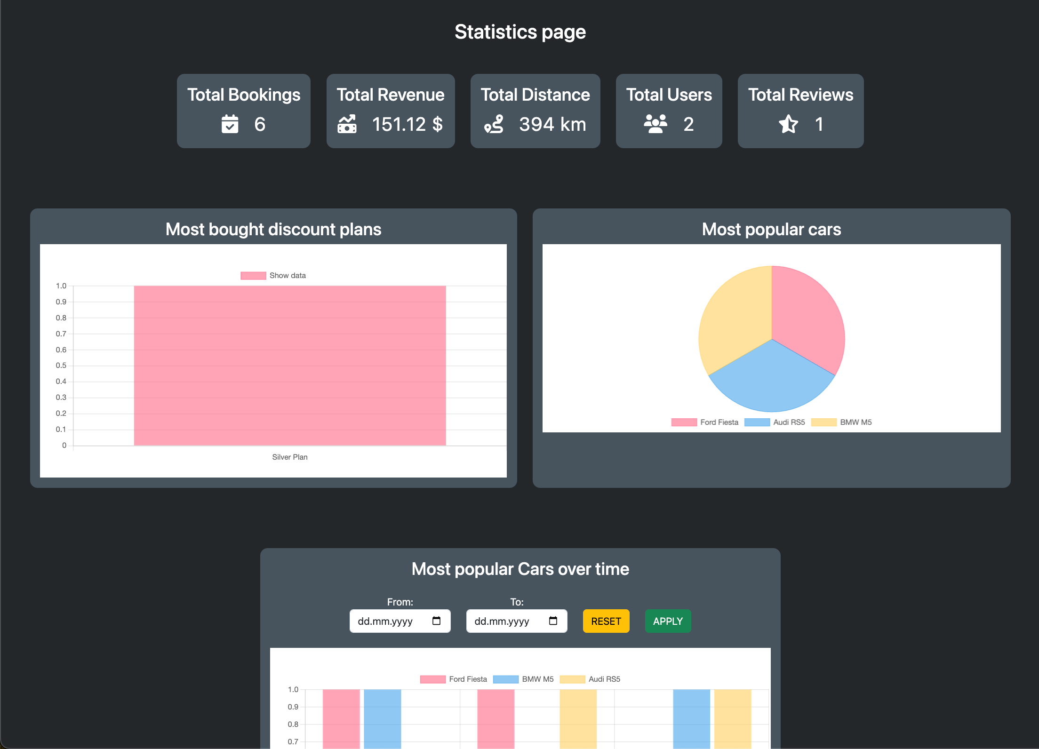Click the Total Reviews label
The image size is (1039, 749).
(801, 95)
